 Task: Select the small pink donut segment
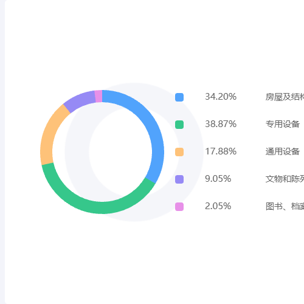click(x=98, y=96)
